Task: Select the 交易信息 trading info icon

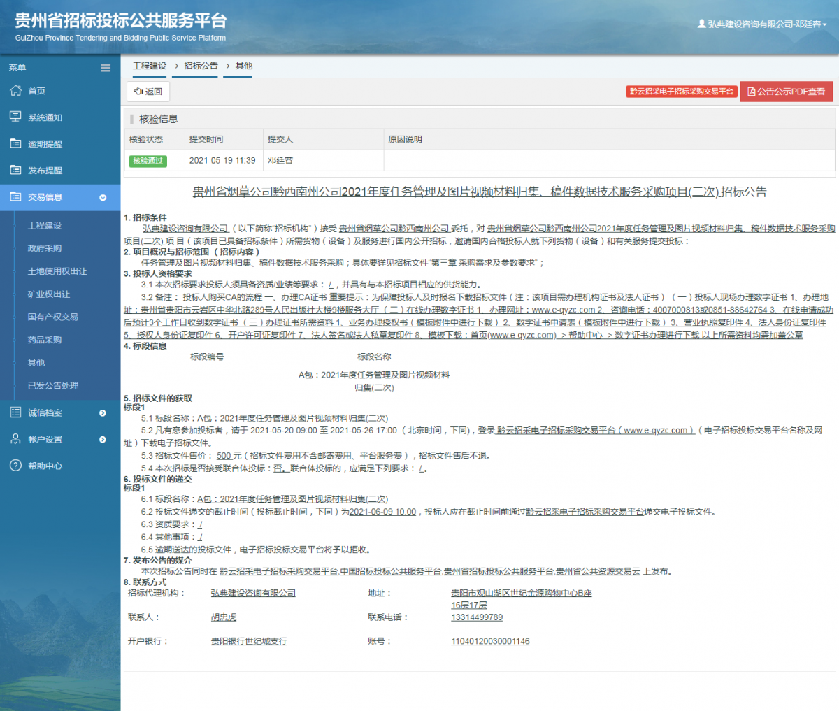Action: click(x=16, y=196)
